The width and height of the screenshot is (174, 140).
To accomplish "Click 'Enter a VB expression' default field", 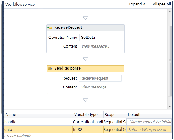I will pos(149,129).
